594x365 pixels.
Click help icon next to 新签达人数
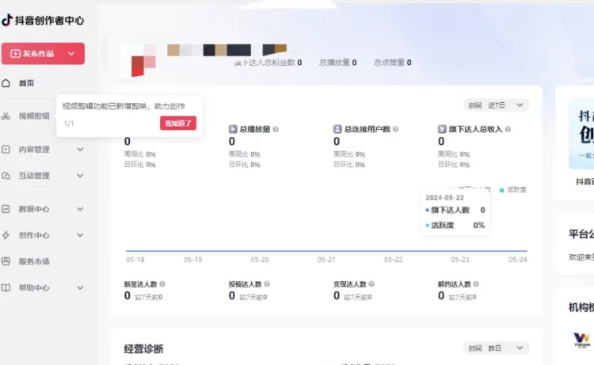(162, 284)
